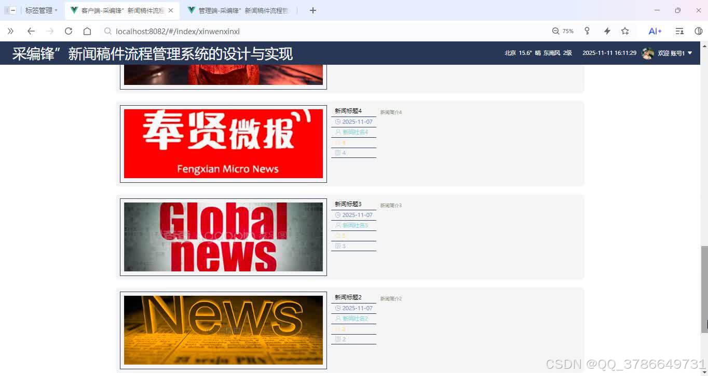This screenshot has width=708, height=376.
Task: Click the date row of 新闻标题2
Action: coord(353,308)
